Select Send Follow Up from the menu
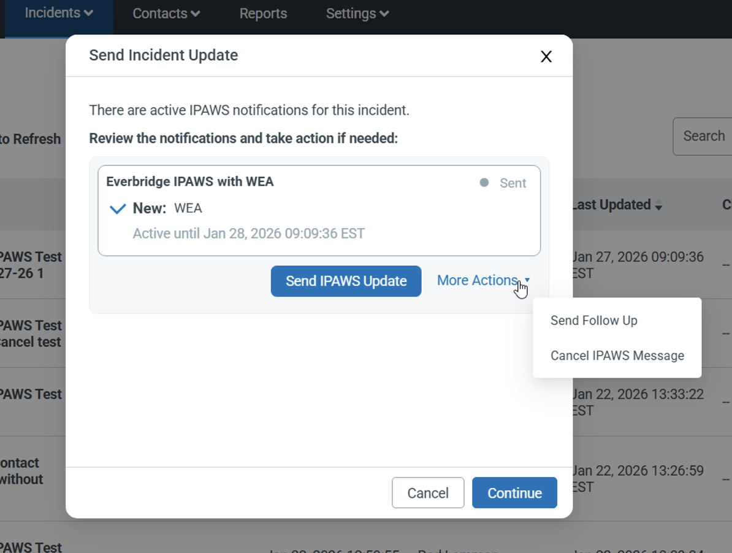The width and height of the screenshot is (732, 553). point(593,321)
